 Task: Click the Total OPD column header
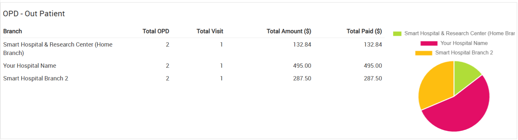(x=156, y=31)
